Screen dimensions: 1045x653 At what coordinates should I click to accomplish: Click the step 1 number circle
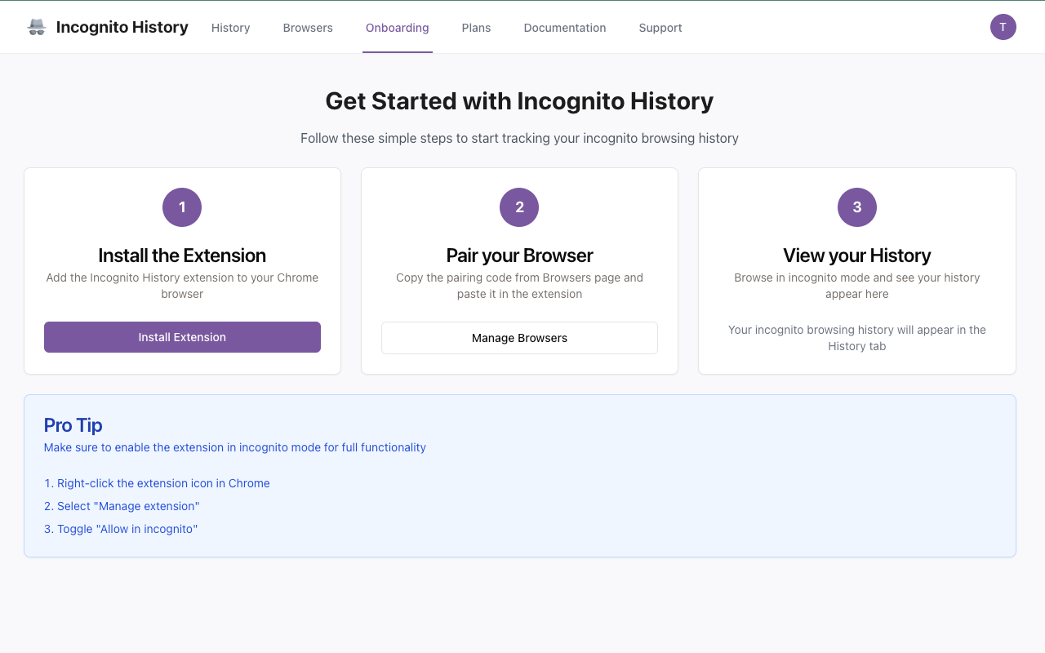coord(182,207)
